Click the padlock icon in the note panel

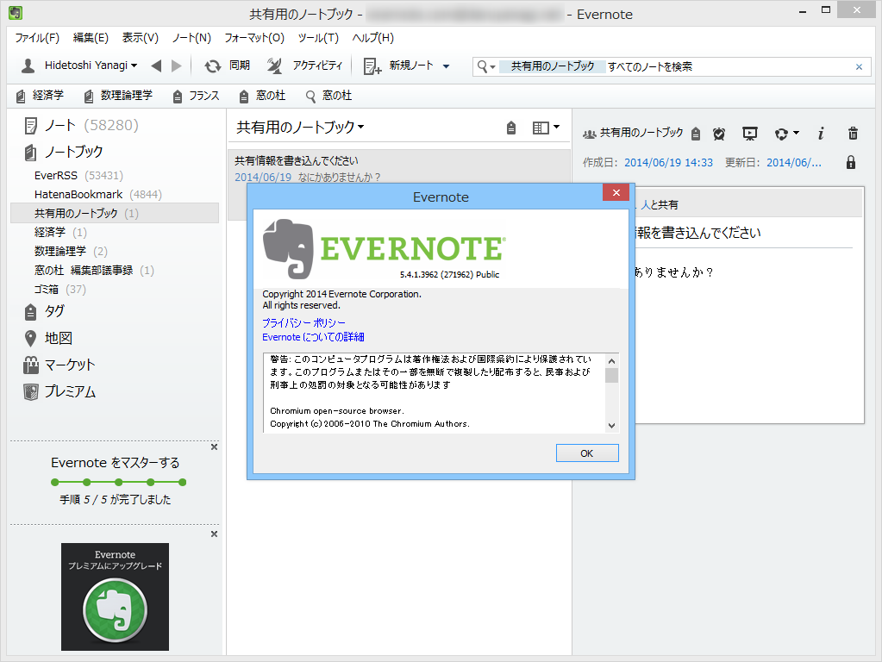(x=850, y=162)
